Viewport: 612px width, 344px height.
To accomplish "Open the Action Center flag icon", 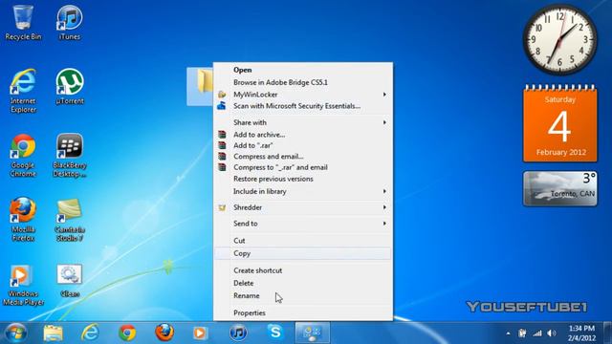I will [522, 333].
